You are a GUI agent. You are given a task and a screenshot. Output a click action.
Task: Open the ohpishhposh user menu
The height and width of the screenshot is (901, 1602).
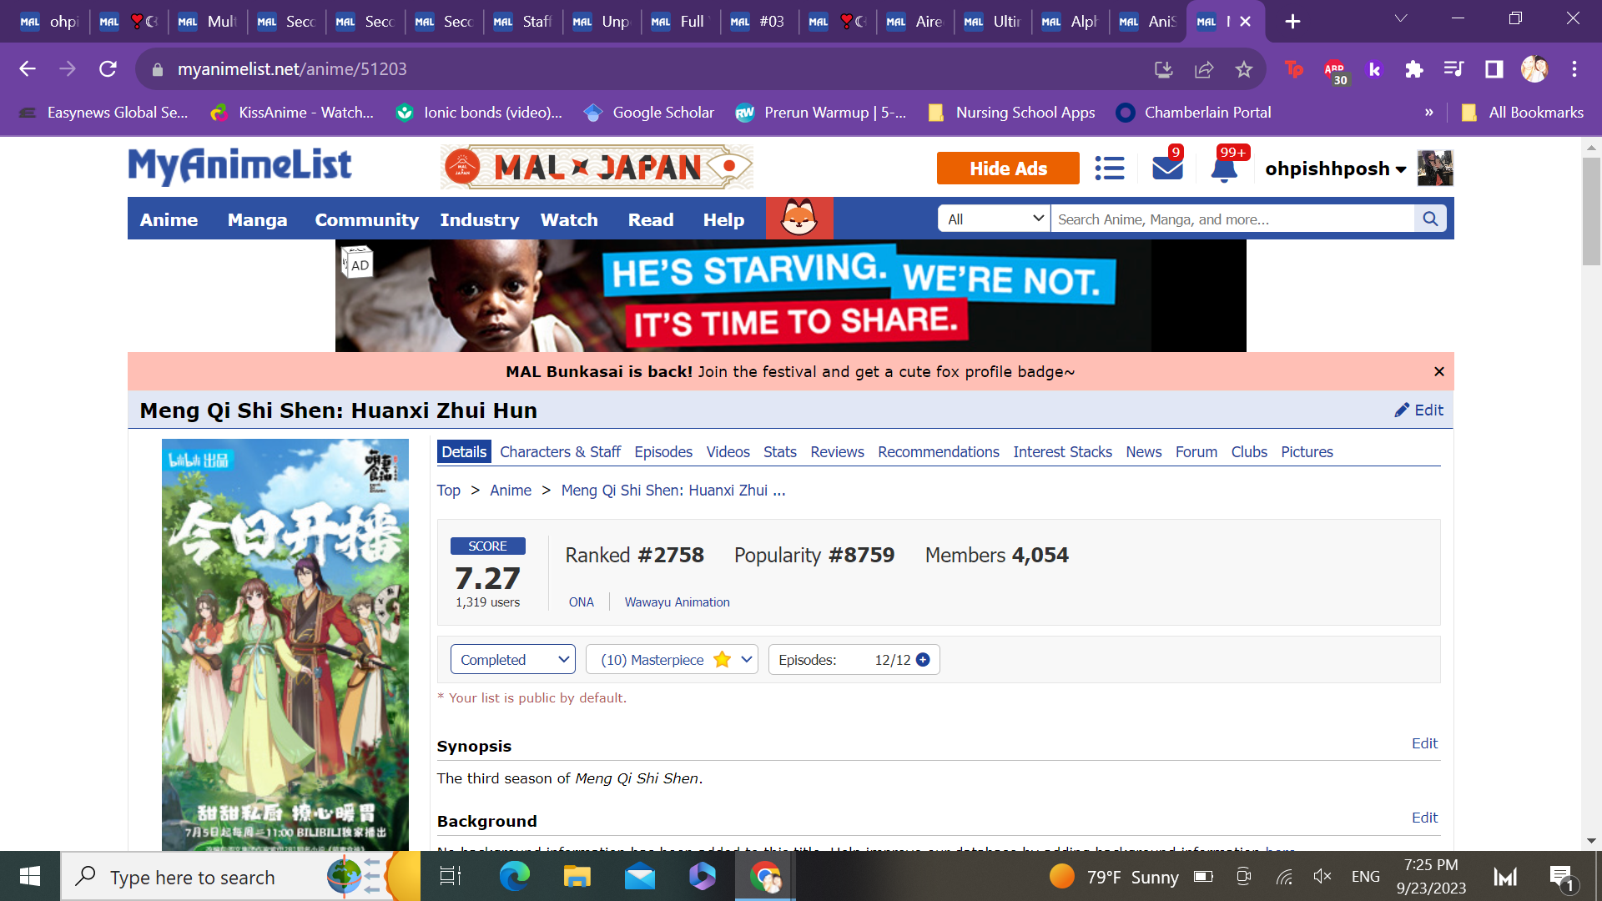[1335, 169]
